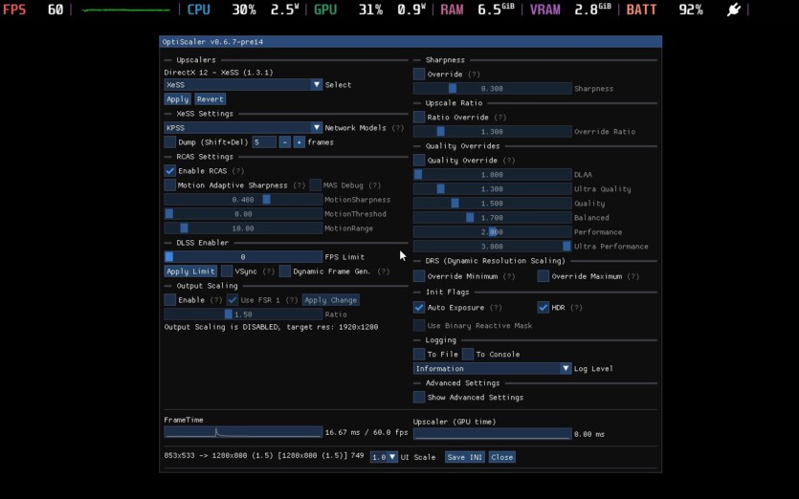Click the power plug icon in overlay bar
The width and height of the screenshot is (799, 499).
[x=734, y=10]
